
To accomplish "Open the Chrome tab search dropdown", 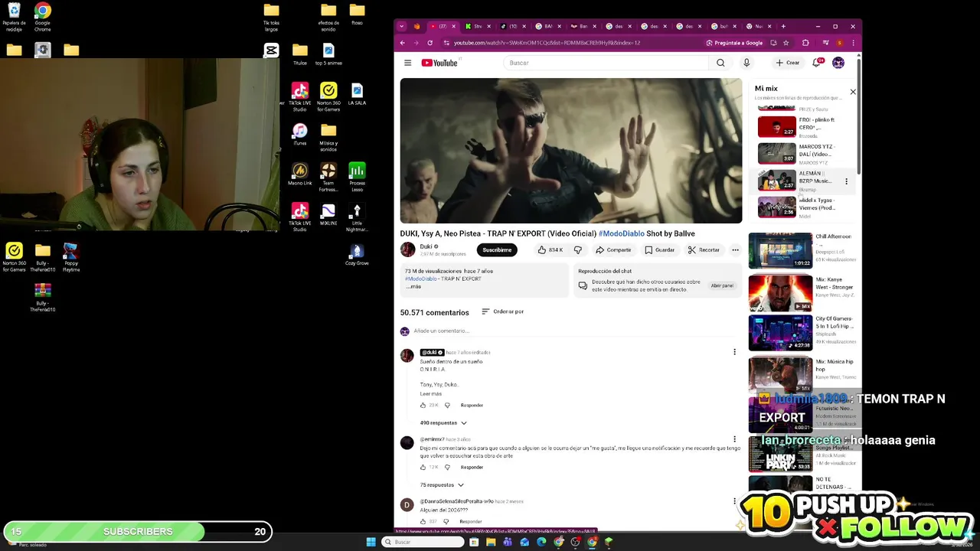I will coord(401,26).
